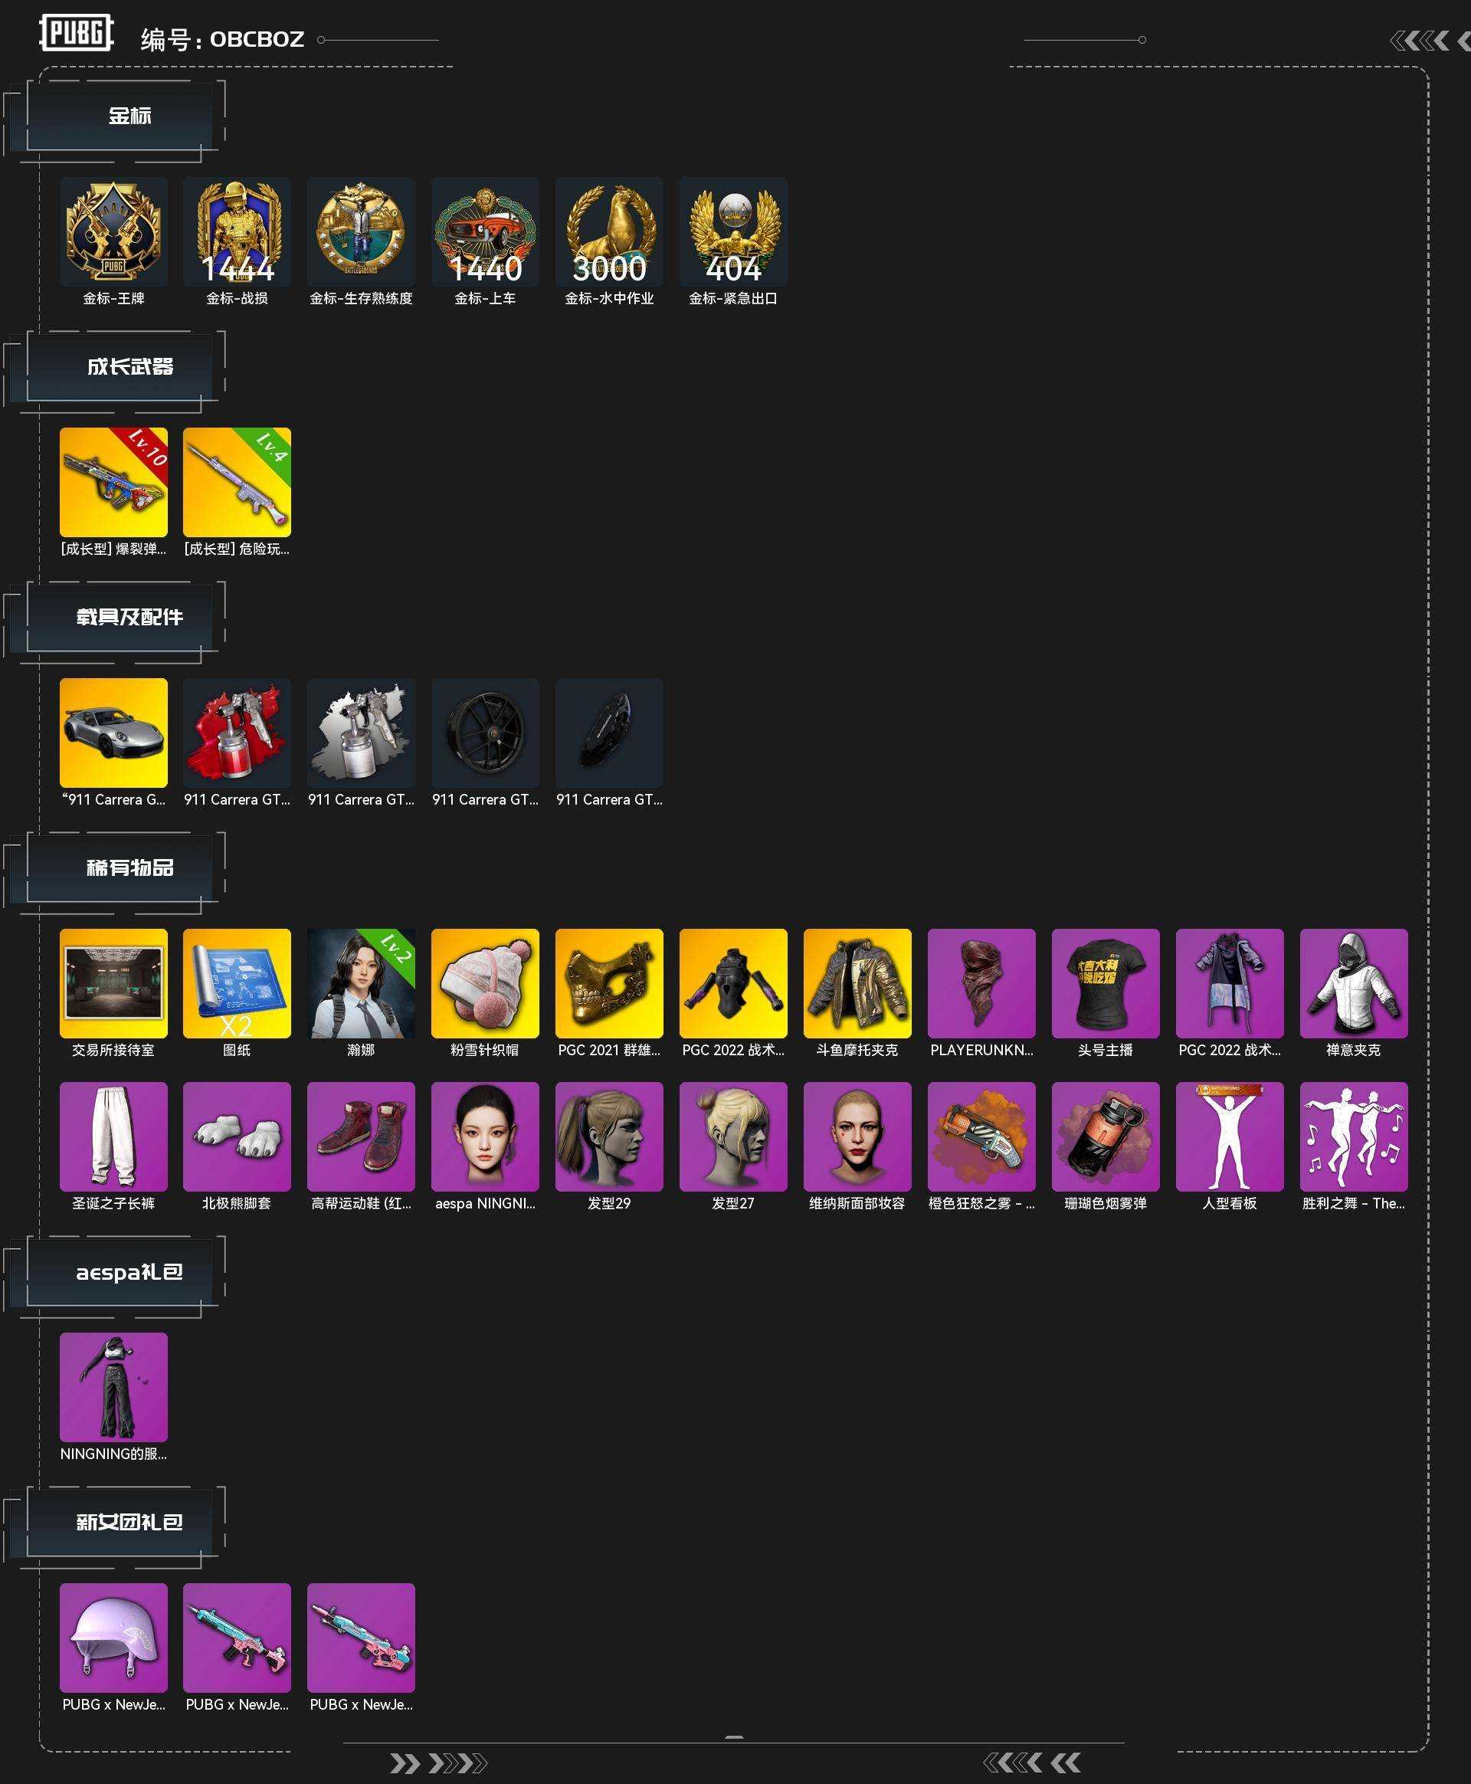Viewport: 1471px width, 1784px height.
Task: Choose the PGC 2021 golden skull mask
Action: [x=609, y=983]
